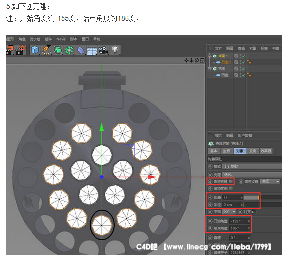Click Attribute Manager grip handle icon
This screenshot has height=255, width=284.
210,135
